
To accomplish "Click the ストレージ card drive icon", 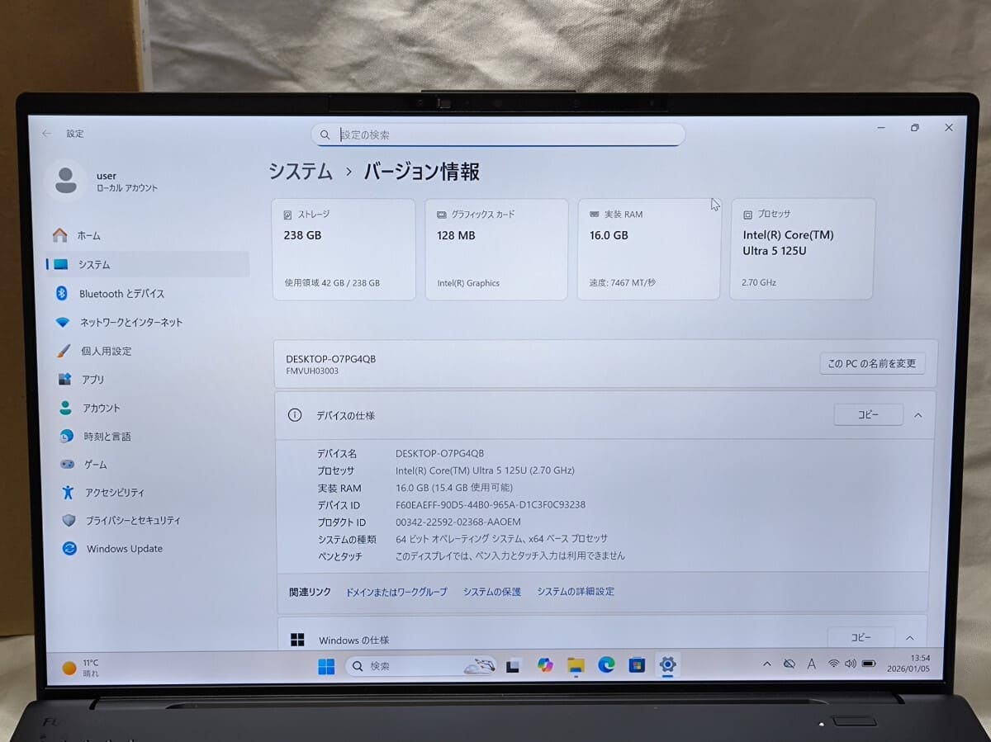I will point(287,215).
